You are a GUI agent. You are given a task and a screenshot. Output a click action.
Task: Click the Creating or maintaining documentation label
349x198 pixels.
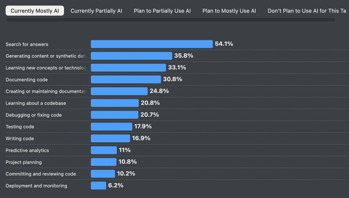(x=45, y=91)
